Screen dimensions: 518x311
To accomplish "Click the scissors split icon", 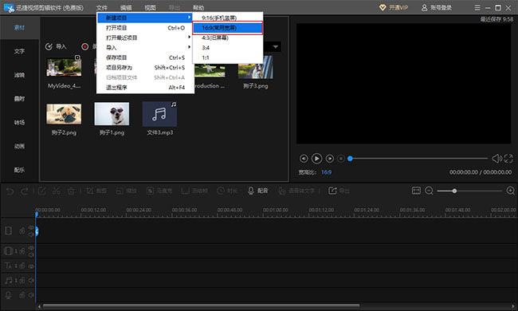I will (x=57, y=191).
